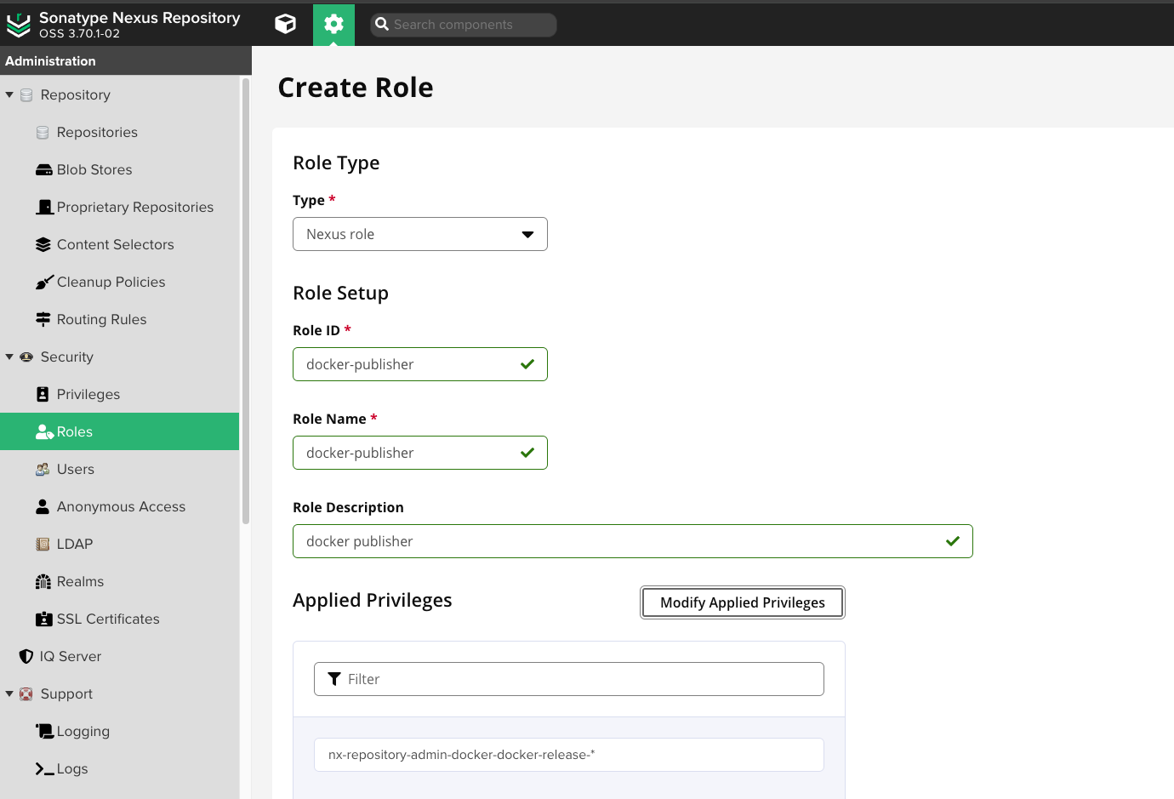Click the privileges Filter input
Viewport: 1174px width, 799px height.
(x=569, y=679)
